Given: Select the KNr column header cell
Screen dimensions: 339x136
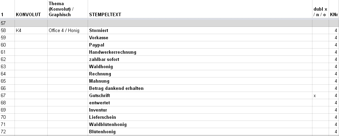Looking at the screenshot, I should pyautogui.click(x=334, y=9).
